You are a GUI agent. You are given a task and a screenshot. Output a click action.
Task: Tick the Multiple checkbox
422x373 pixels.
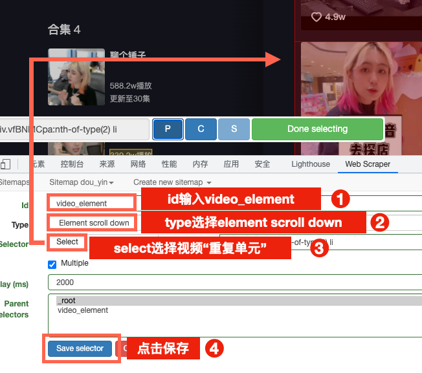coord(52,264)
